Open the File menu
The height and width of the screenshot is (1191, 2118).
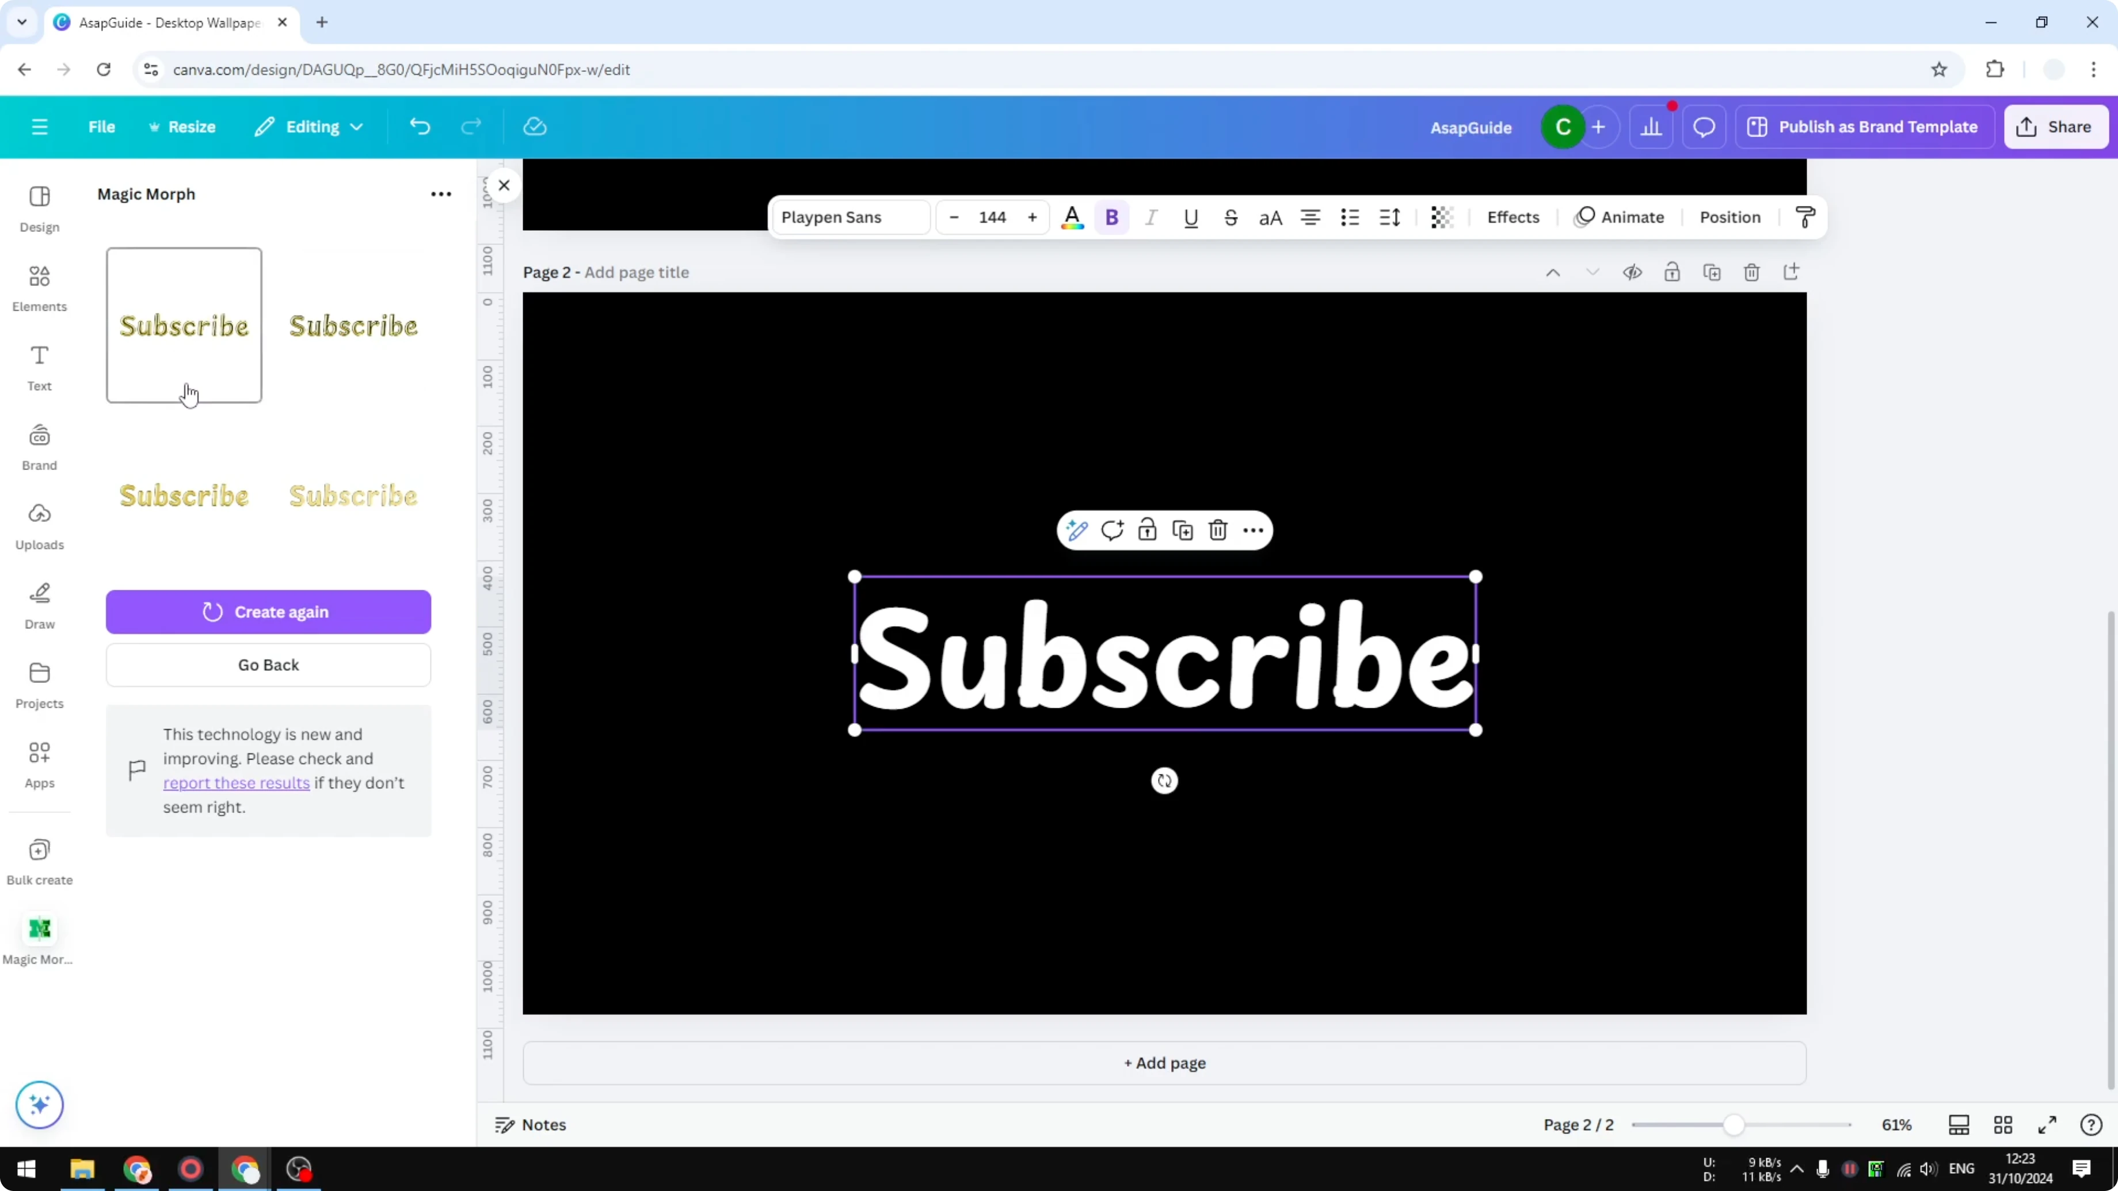pyautogui.click(x=102, y=127)
